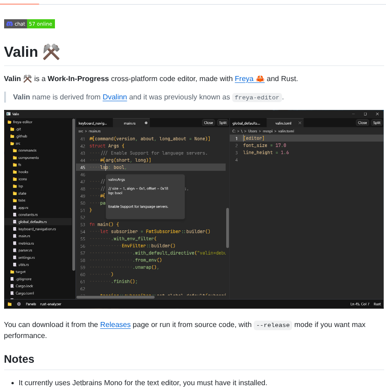Open the Releases link
Viewport: 386px width, 387px height.
point(115,325)
